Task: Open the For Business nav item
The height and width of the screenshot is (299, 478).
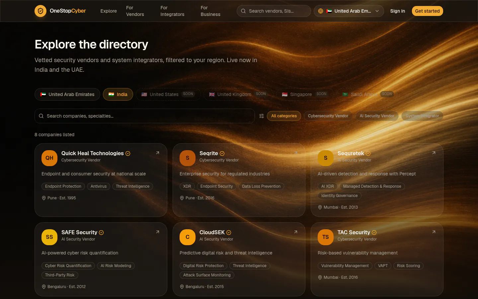Action: (210, 11)
